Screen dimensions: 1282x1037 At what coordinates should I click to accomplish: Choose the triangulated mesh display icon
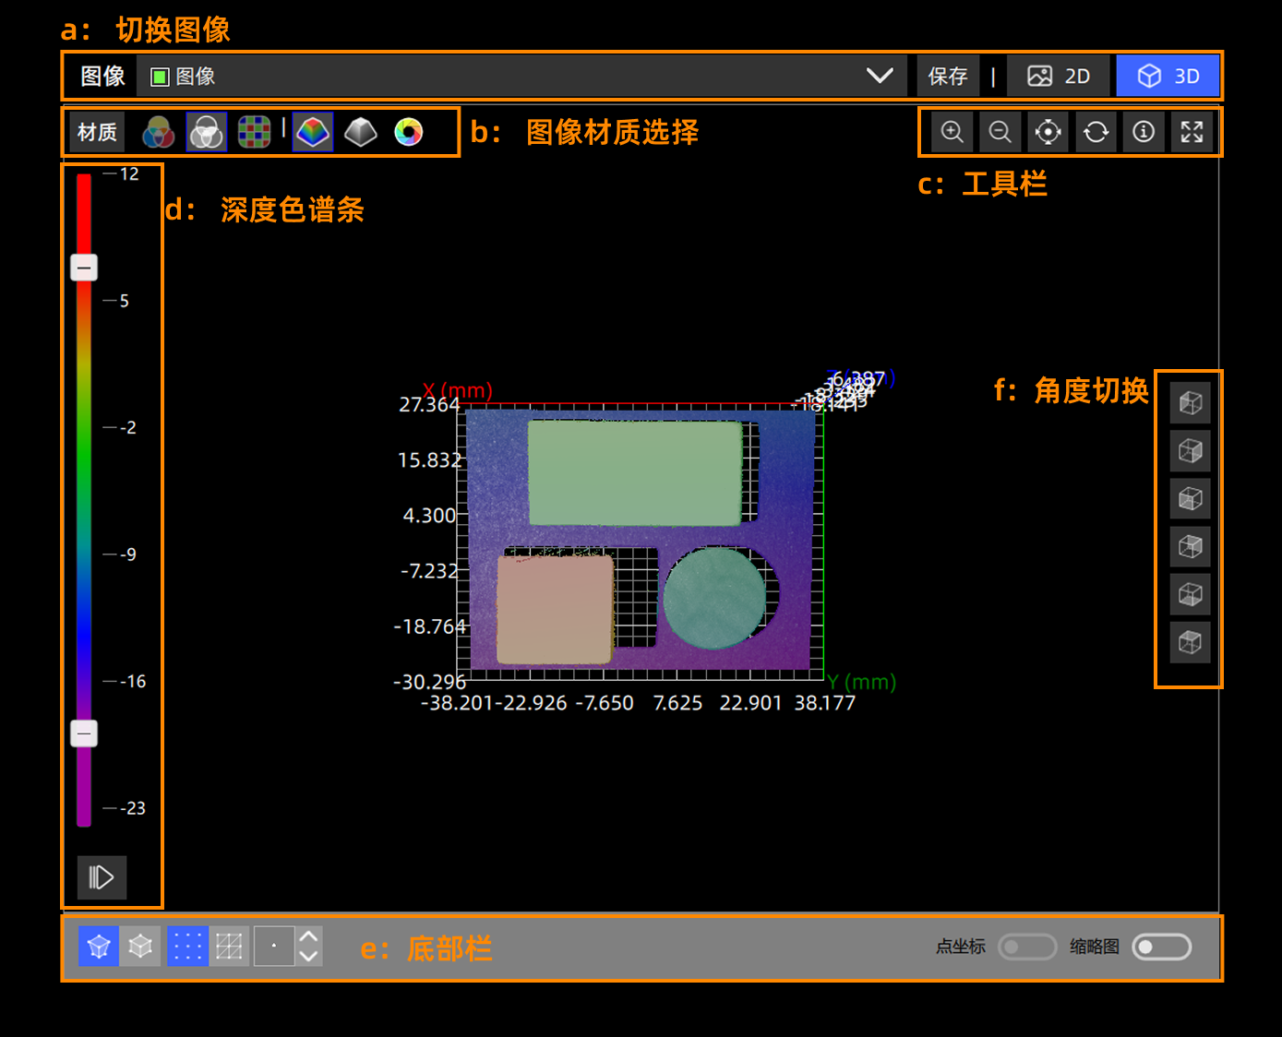tap(229, 947)
